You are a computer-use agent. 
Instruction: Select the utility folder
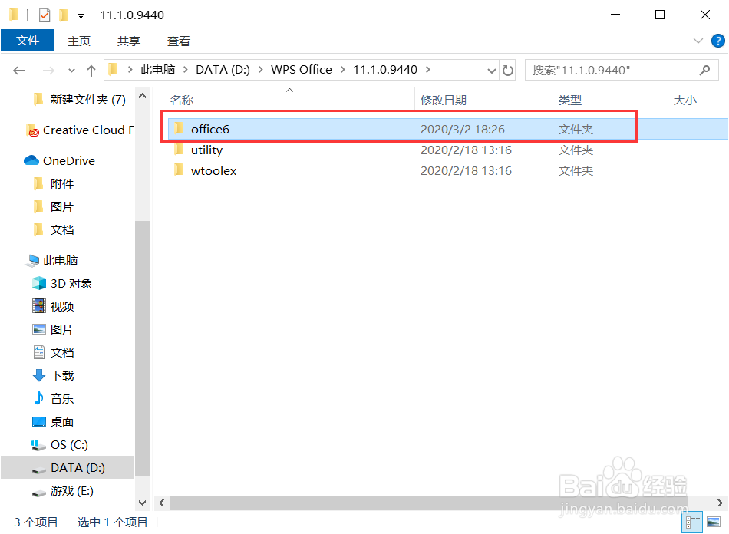(x=206, y=150)
